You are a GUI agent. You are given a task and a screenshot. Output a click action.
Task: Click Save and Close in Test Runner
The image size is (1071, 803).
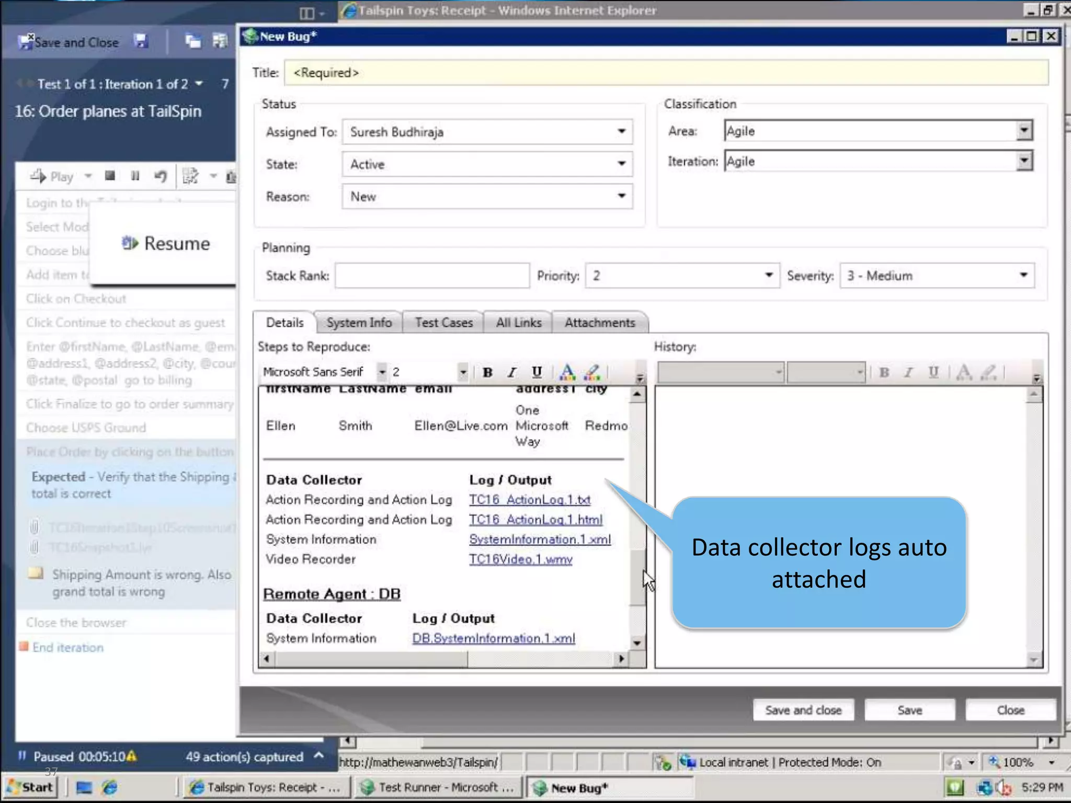(69, 42)
